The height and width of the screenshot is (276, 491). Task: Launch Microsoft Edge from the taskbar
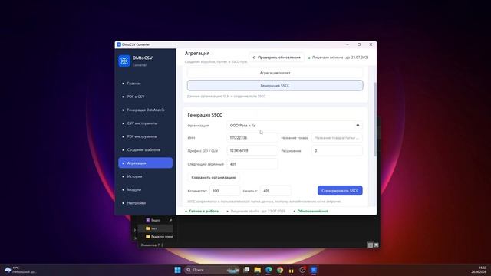tap(269, 270)
